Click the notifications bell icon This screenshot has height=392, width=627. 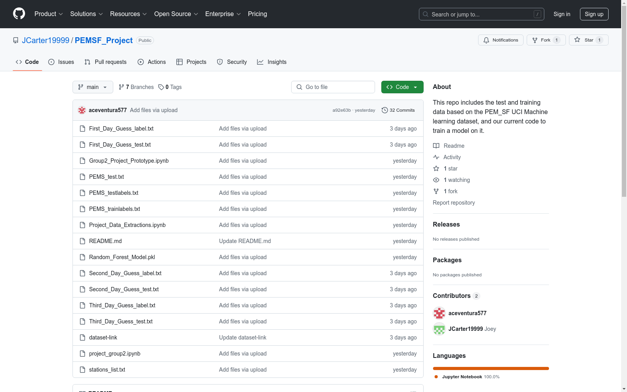click(x=486, y=40)
